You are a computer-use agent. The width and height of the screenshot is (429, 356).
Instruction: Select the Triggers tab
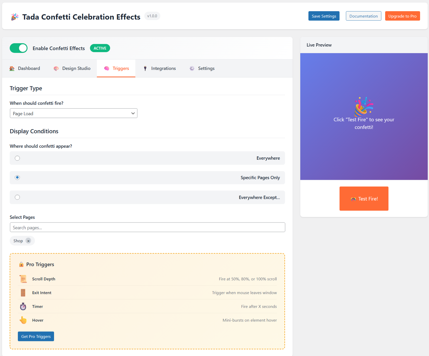116,68
